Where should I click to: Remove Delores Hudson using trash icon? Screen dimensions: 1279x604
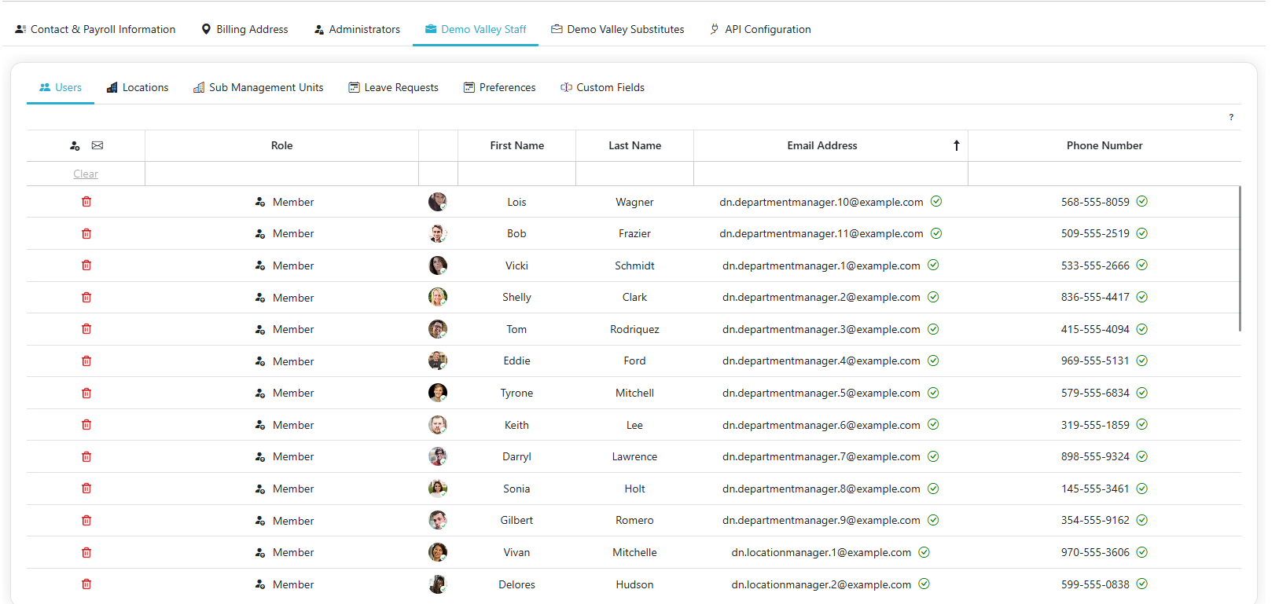[86, 584]
